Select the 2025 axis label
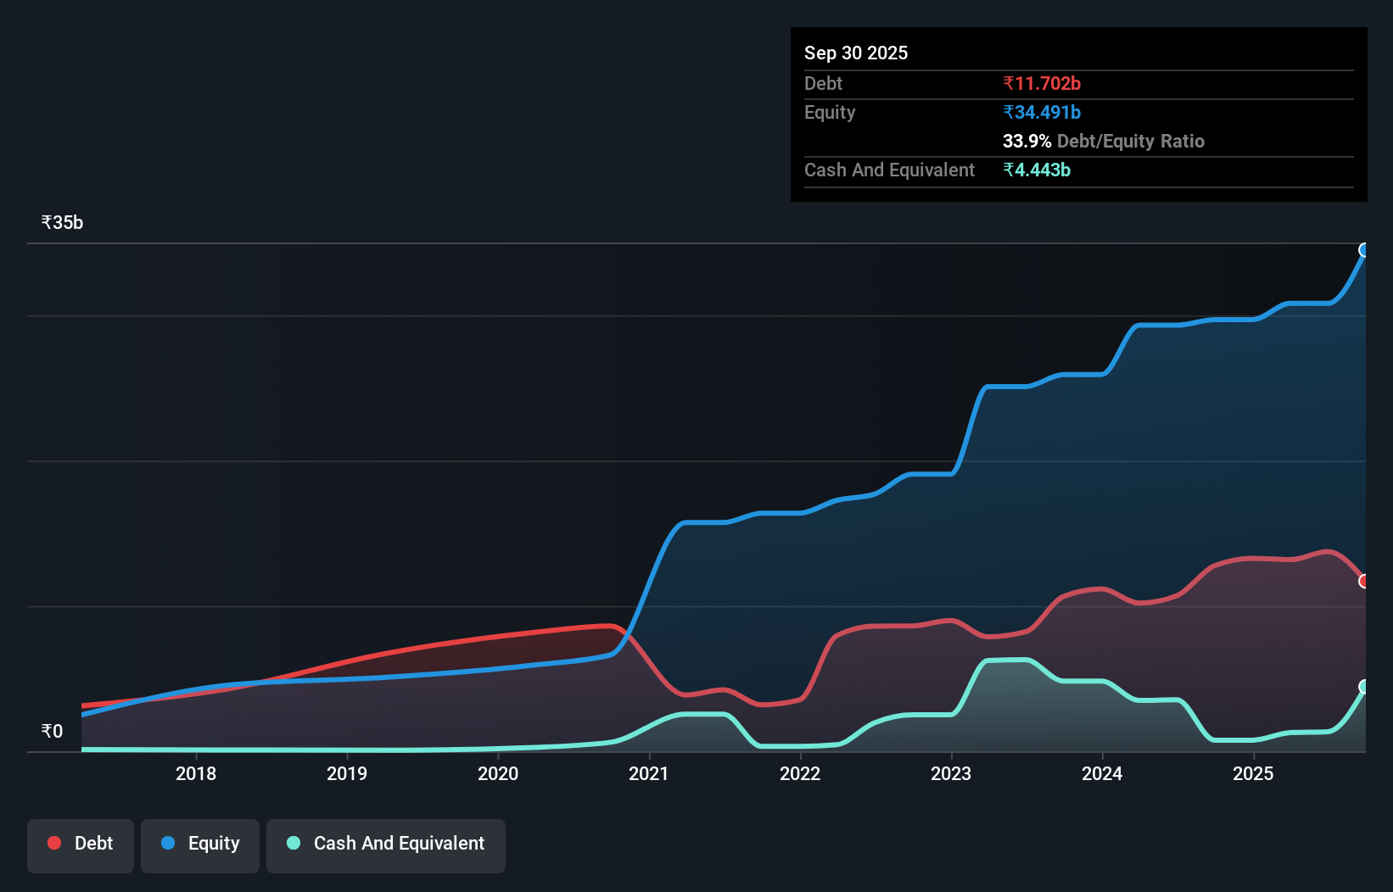Screen dimensions: 1393x892 click(x=1253, y=773)
